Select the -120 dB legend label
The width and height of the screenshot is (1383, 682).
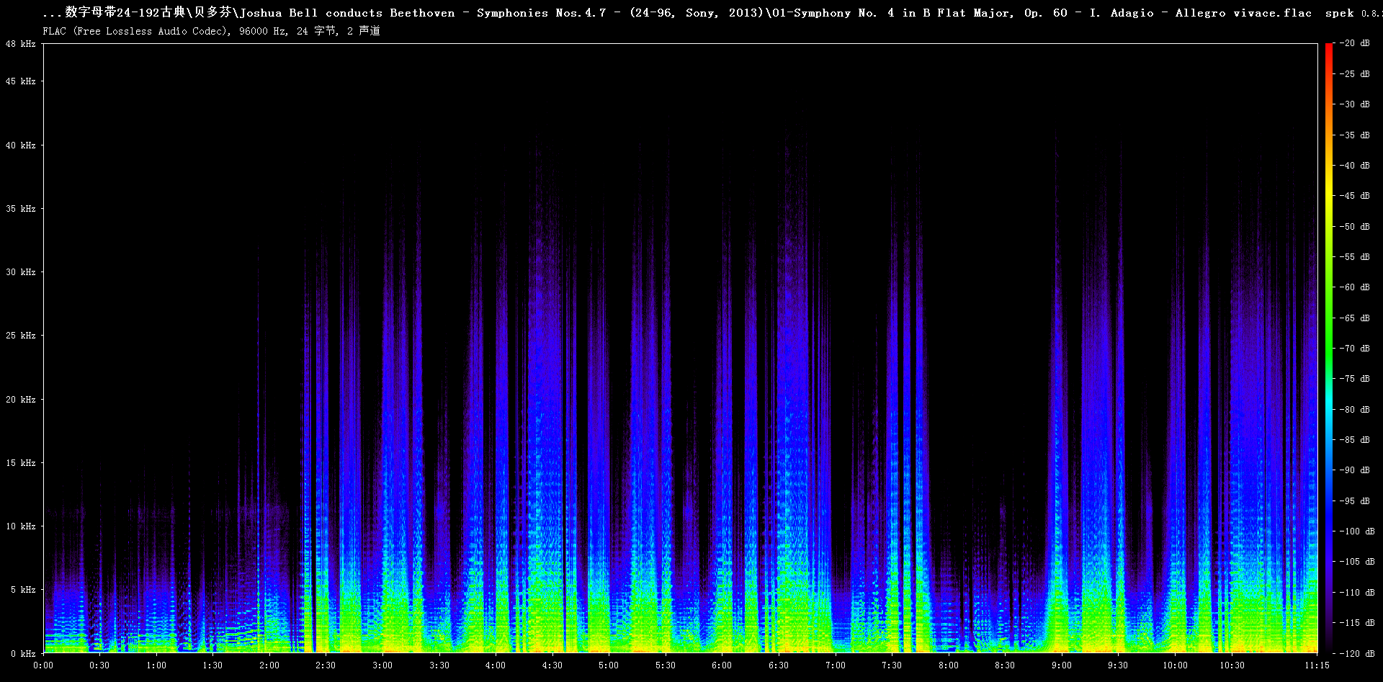point(1357,654)
